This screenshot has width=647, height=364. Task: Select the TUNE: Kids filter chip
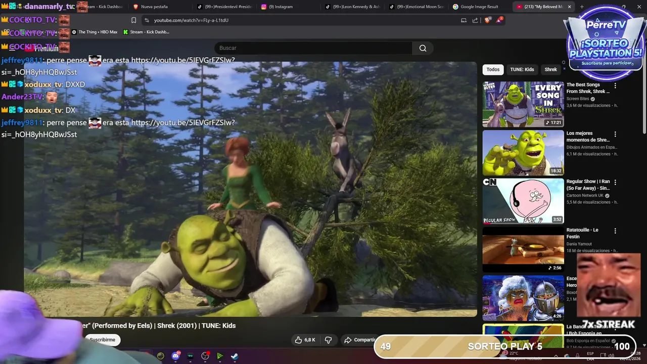522,69
